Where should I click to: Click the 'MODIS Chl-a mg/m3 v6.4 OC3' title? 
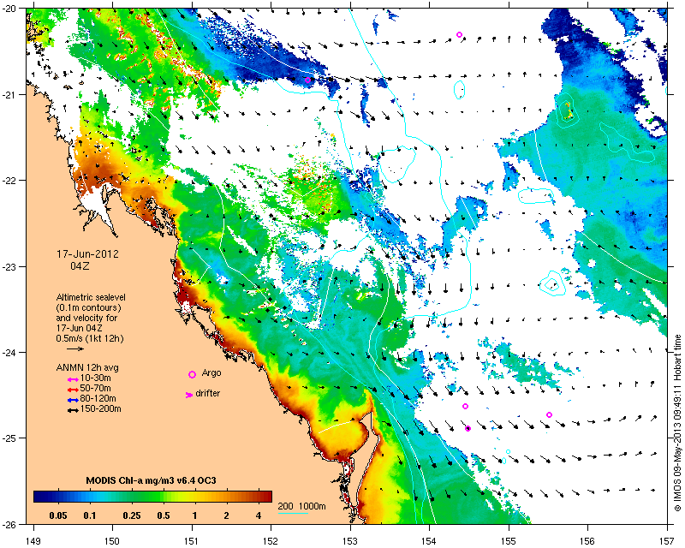[x=152, y=481]
